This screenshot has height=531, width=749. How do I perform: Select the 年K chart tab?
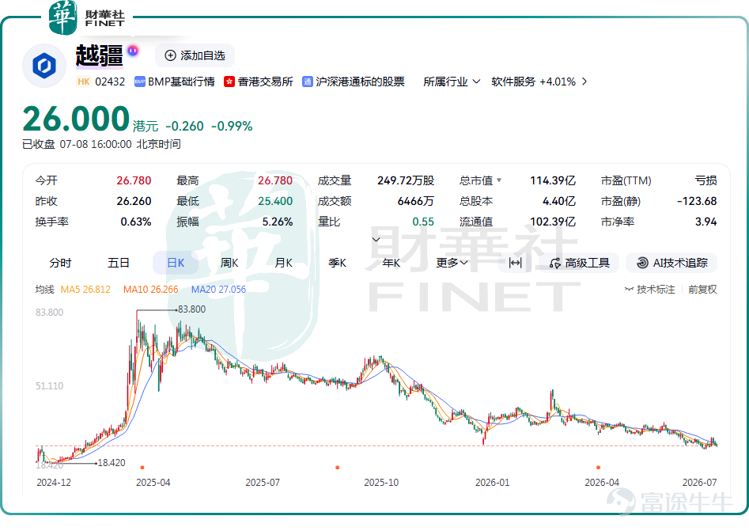(392, 263)
